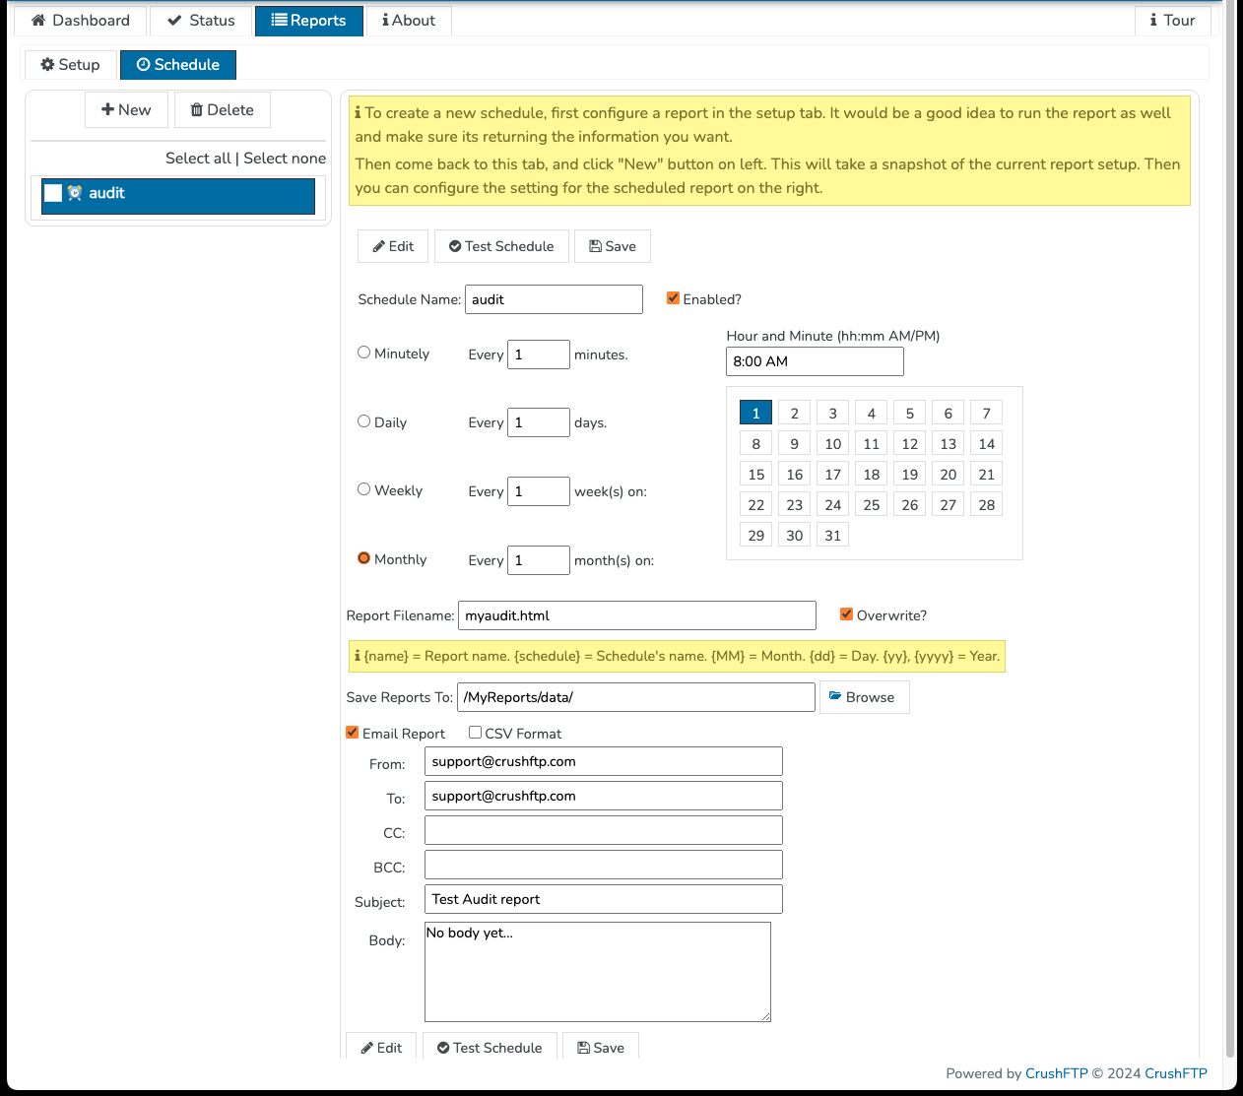Image resolution: width=1243 pixels, height=1096 pixels.
Task: Click the Subject field
Action: [604, 899]
